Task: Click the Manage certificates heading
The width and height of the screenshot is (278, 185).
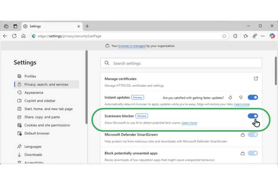Action: click(120, 79)
